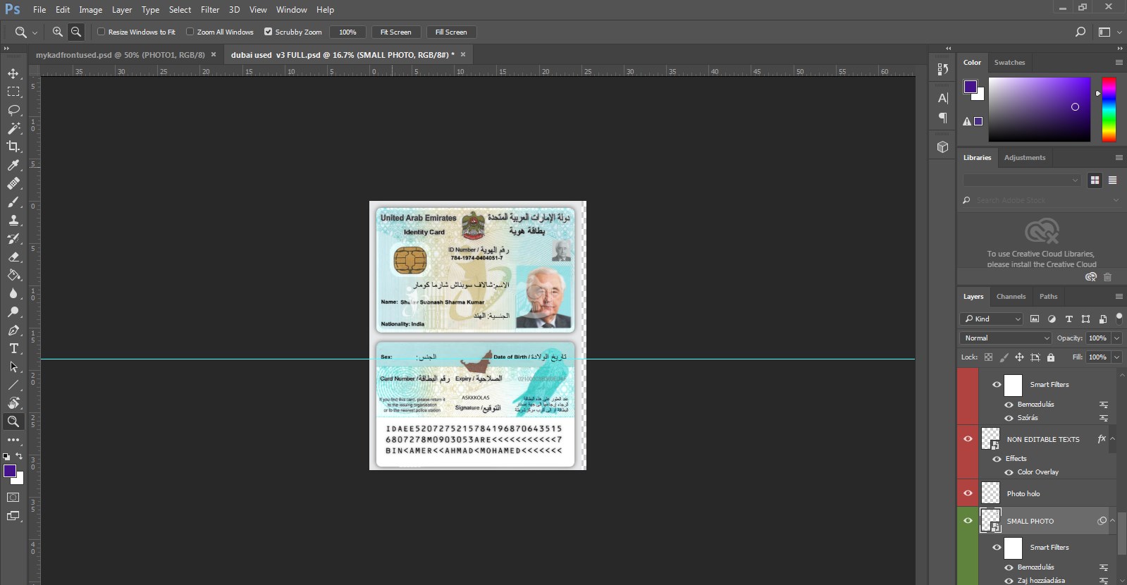The height and width of the screenshot is (585, 1127).
Task: Toggle visibility of Color Overlay effect
Action: tap(1009, 472)
